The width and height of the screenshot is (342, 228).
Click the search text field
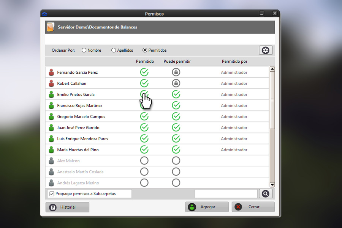(x=226, y=194)
